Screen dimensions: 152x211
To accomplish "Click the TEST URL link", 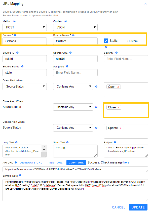I will click(55, 163).
